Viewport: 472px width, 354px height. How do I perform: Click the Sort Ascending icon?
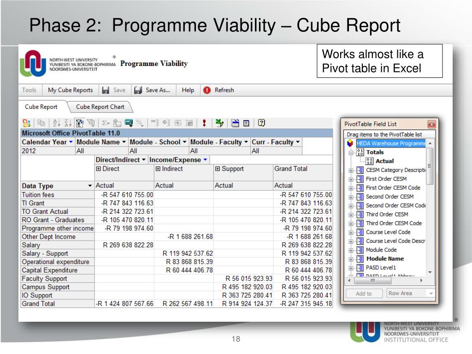pos(57,123)
